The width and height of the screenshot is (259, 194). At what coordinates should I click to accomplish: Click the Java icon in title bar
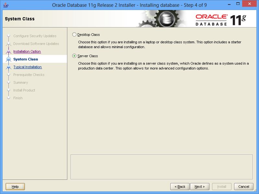pyautogui.click(x=6, y=5)
